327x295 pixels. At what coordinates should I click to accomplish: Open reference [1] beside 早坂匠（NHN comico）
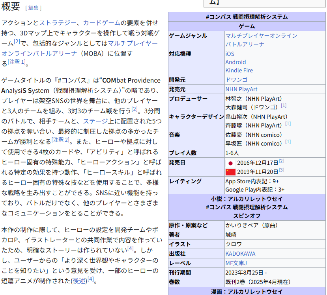pyautogui.click(x=288, y=142)
